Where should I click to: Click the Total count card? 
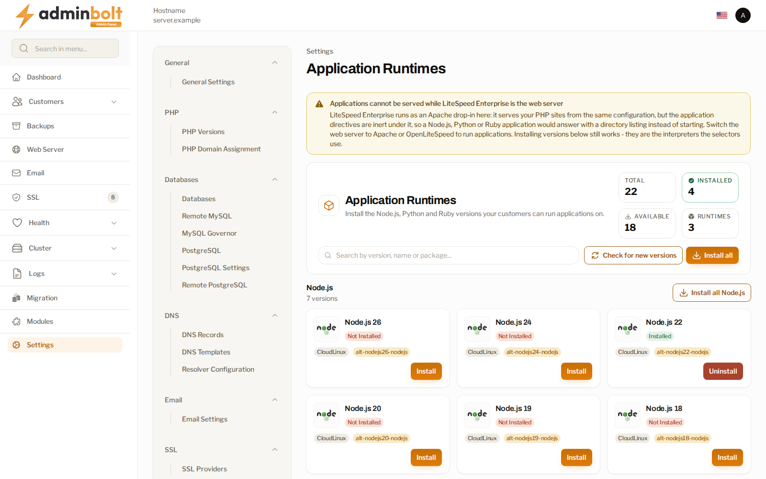[647, 187]
